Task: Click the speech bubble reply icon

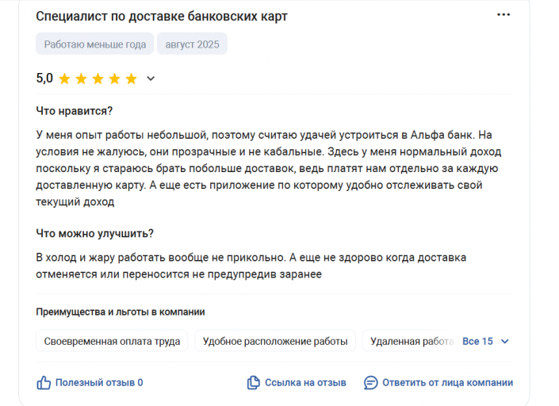Action: click(x=371, y=382)
